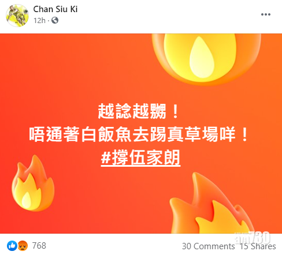Open the 768 reactions count list
Viewport: 282px width, 255px height.
(x=39, y=246)
